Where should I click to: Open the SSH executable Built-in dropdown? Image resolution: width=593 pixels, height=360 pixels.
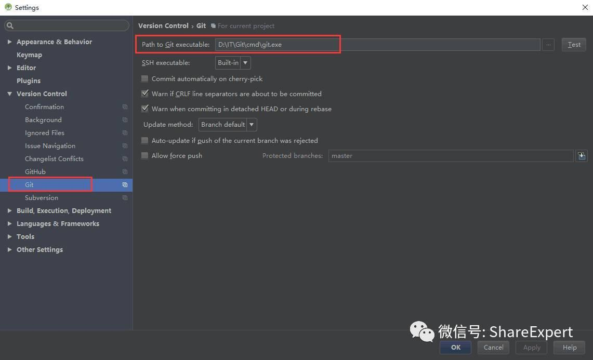233,63
